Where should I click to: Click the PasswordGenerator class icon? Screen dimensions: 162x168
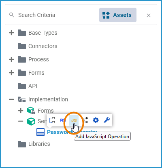tap(40, 132)
